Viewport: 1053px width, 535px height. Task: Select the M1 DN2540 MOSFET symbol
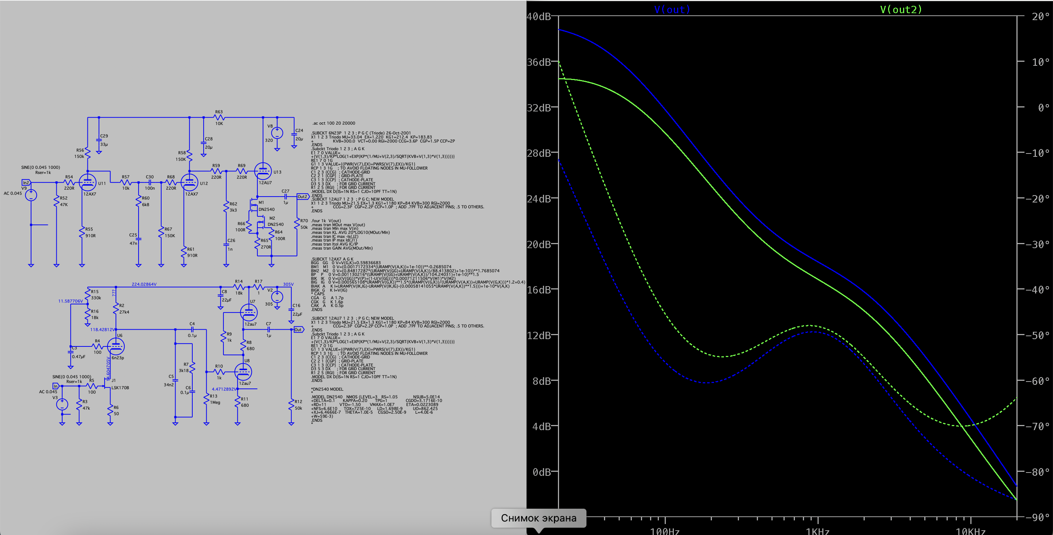coord(254,205)
